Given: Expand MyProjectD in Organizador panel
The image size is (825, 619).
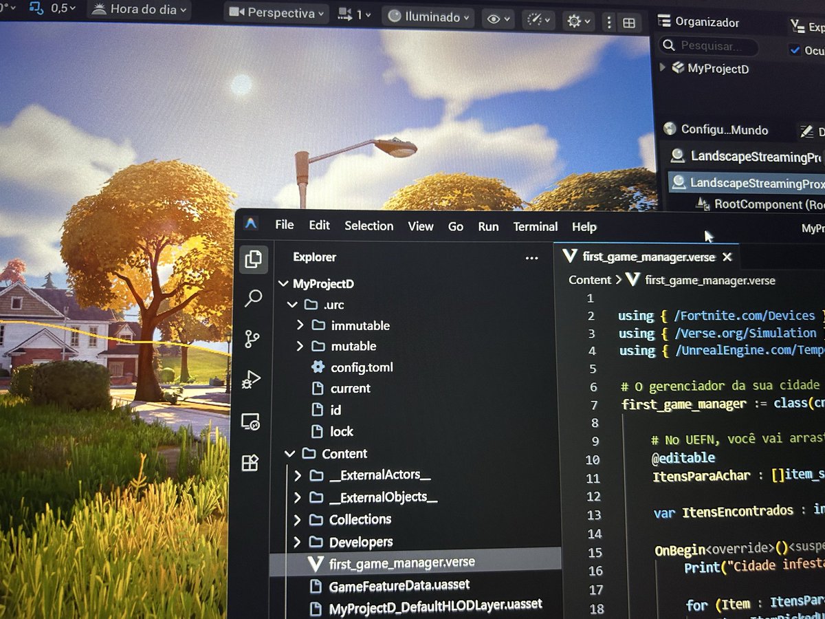Looking at the screenshot, I should coord(663,67).
